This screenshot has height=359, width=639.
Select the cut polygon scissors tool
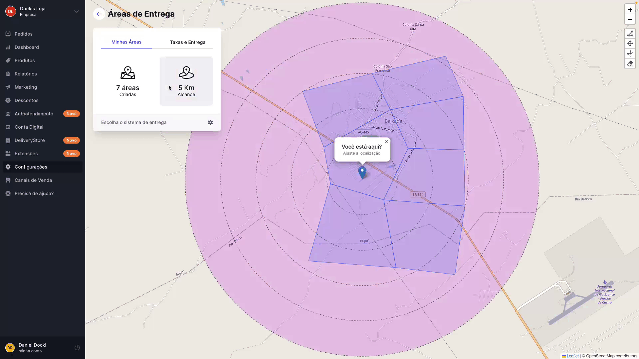(x=630, y=54)
